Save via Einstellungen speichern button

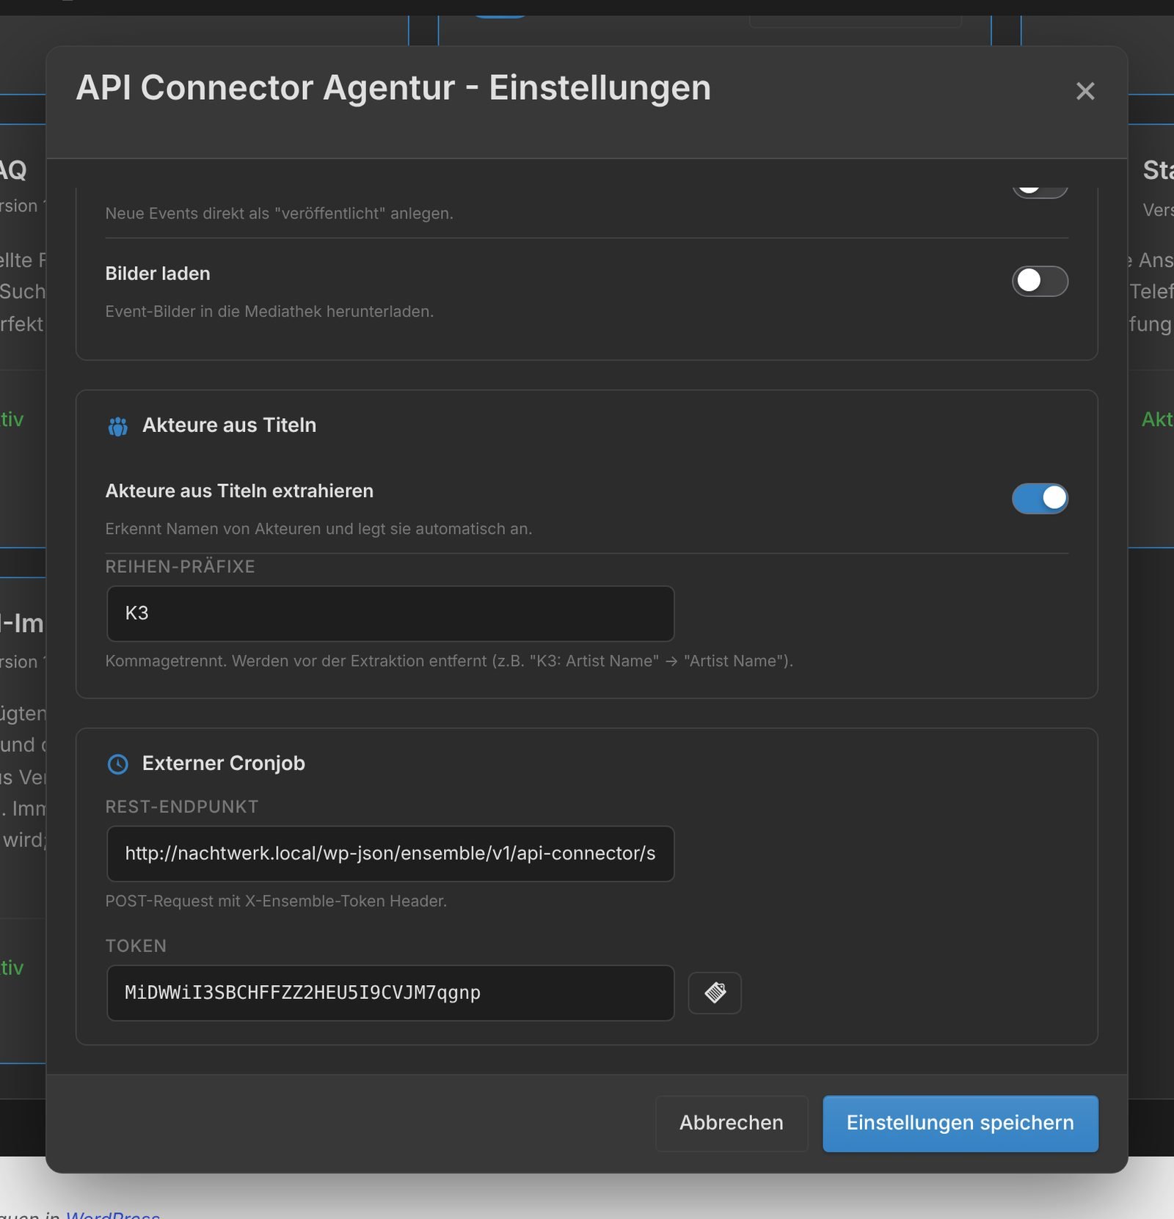[960, 1123]
